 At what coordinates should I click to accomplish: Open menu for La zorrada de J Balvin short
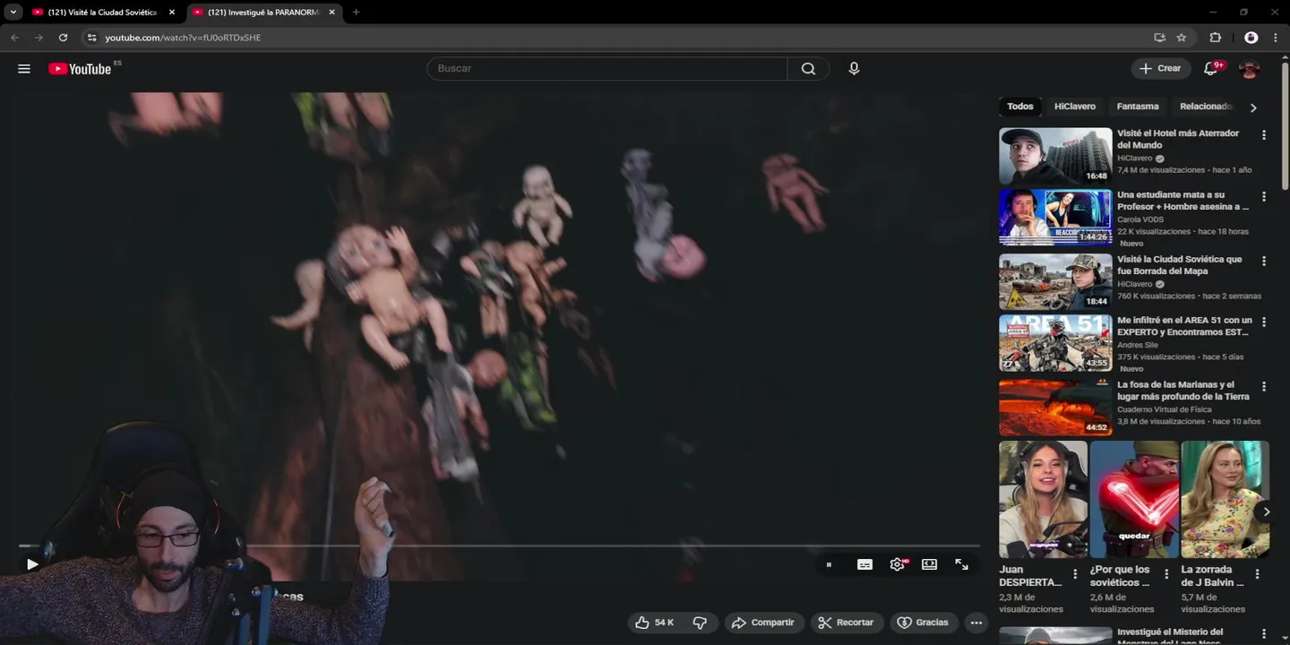(x=1257, y=574)
